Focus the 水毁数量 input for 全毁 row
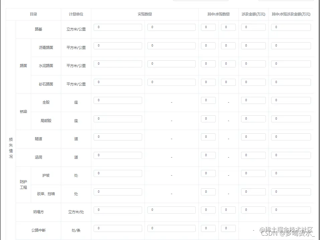This screenshot has height=240, width=320. click(208, 101)
